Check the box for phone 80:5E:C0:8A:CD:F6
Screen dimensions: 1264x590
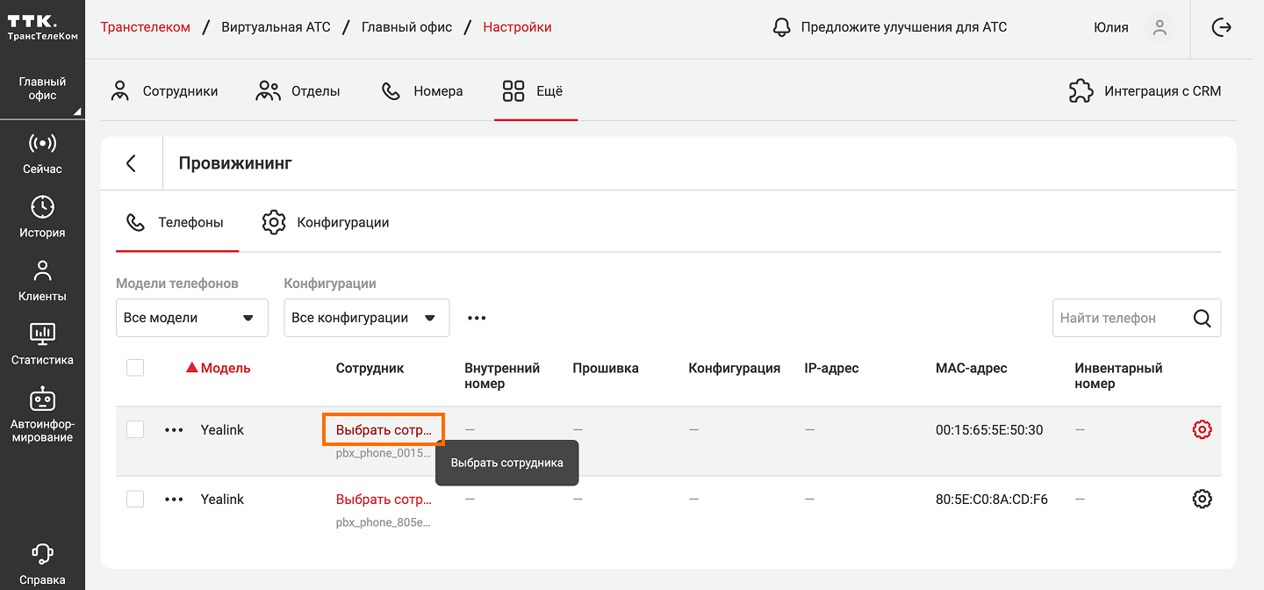coord(135,499)
